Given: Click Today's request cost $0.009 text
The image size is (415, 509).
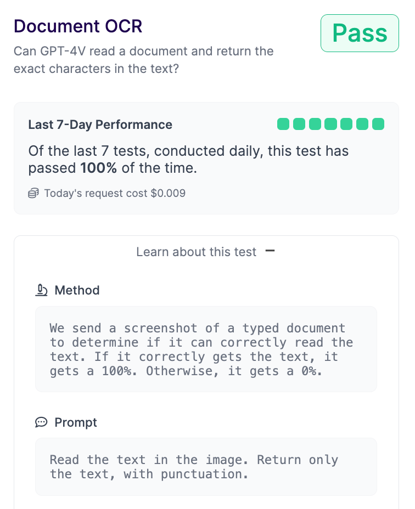Looking at the screenshot, I should tap(115, 193).
